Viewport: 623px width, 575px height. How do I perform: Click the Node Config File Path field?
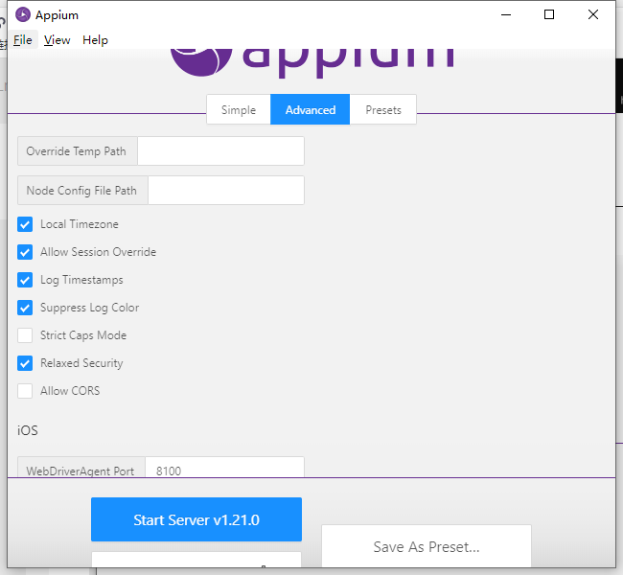pos(226,191)
